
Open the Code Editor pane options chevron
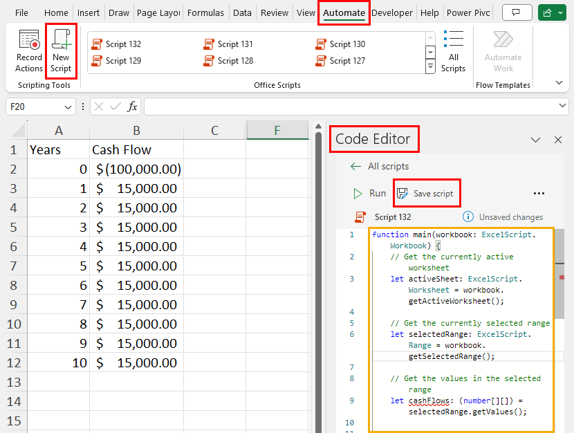coord(535,140)
